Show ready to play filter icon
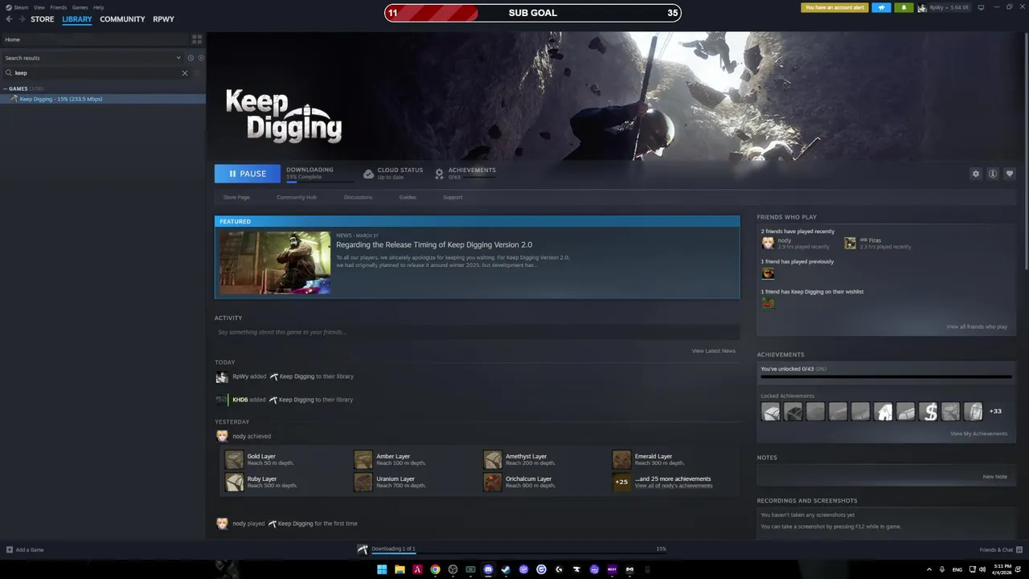Screen dimensions: 1029x579 point(201,58)
